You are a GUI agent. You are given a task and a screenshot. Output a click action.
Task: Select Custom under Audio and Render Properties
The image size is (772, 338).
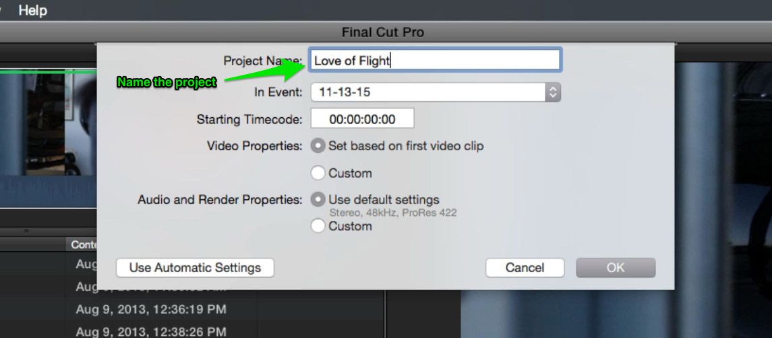(x=318, y=226)
